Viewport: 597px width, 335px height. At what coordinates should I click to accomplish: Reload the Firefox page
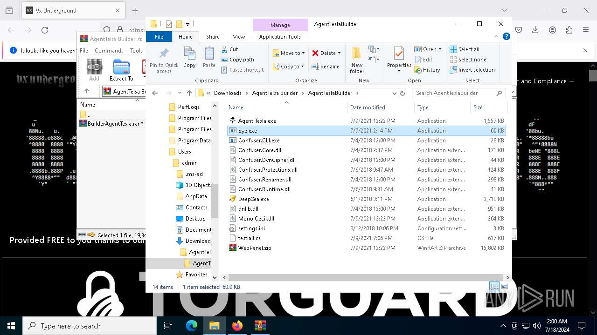pos(45,30)
